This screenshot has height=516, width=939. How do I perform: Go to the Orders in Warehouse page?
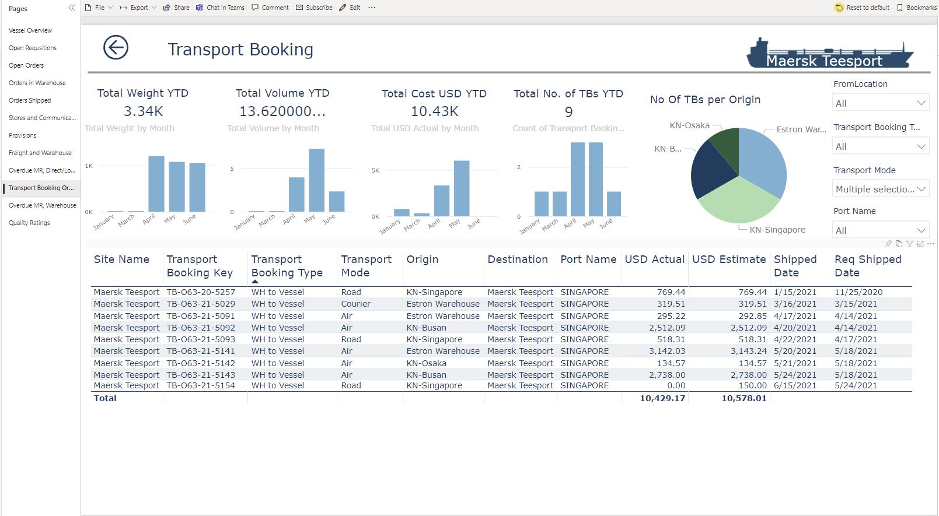(x=40, y=83)
